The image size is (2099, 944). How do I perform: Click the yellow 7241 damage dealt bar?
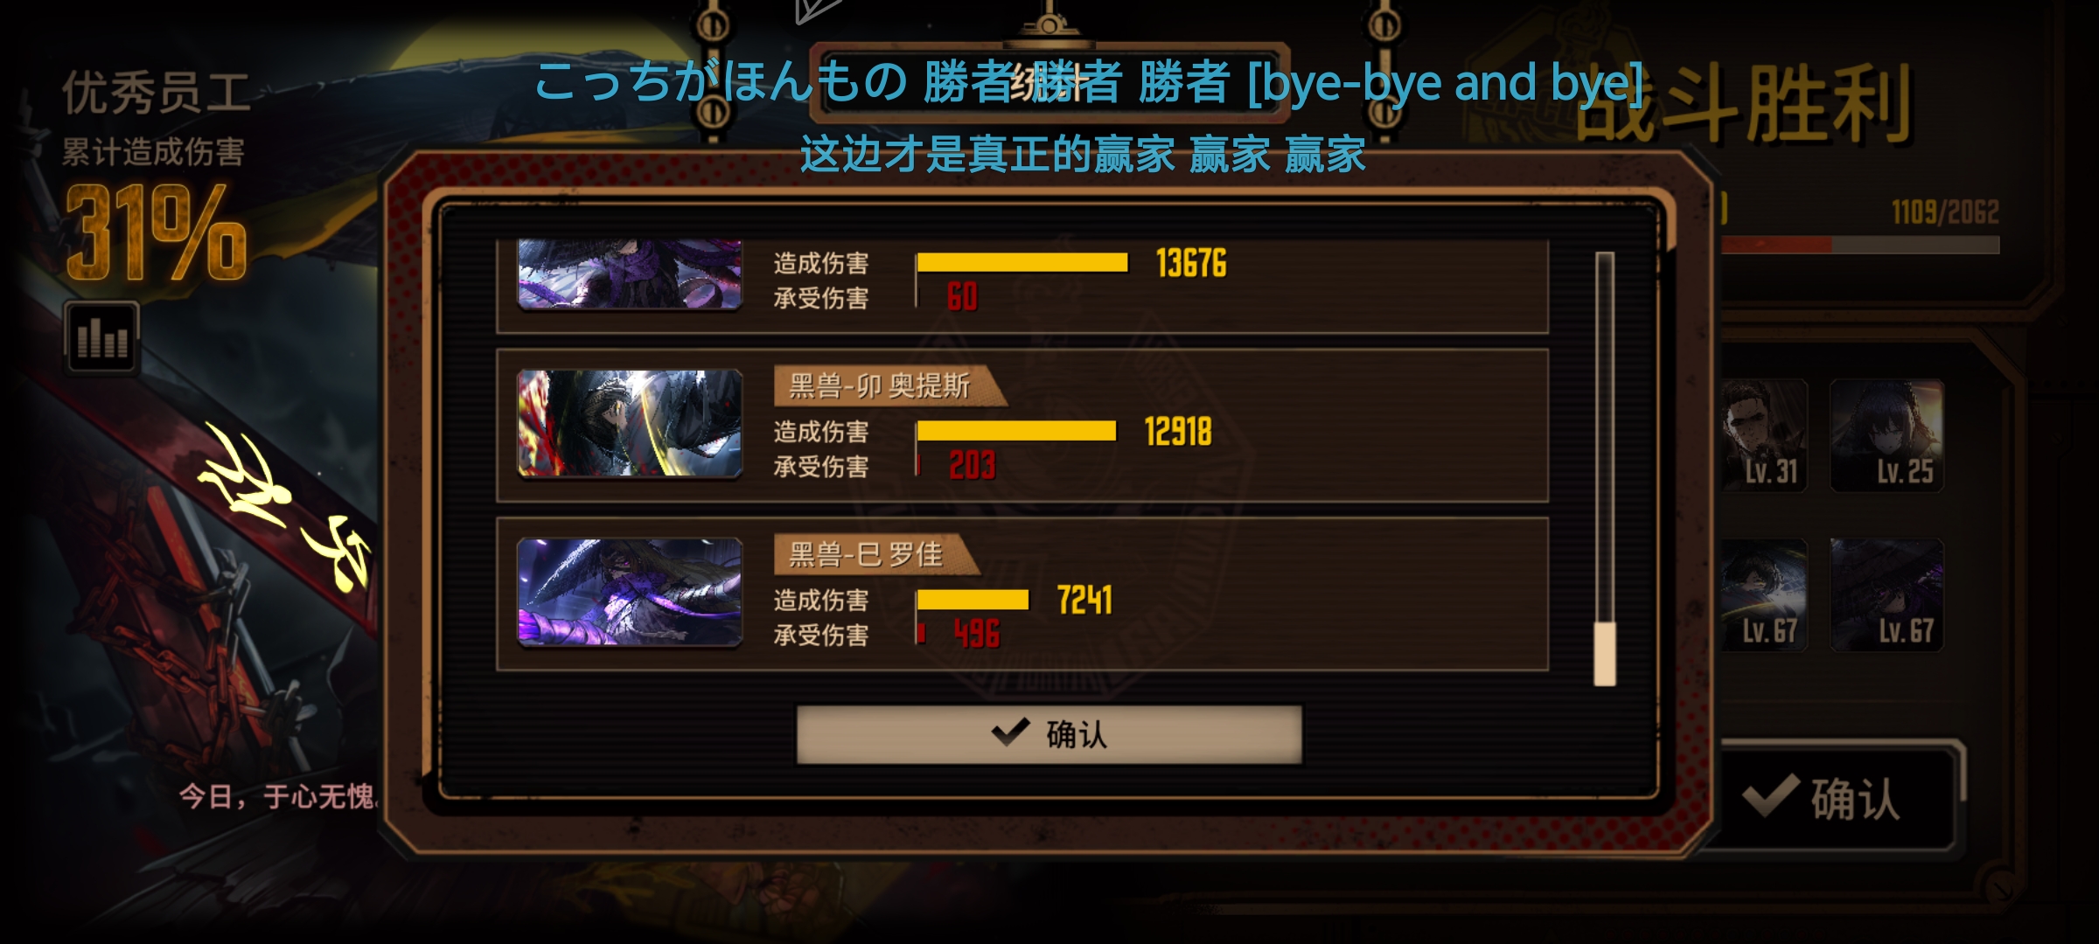tap(973, 600)
